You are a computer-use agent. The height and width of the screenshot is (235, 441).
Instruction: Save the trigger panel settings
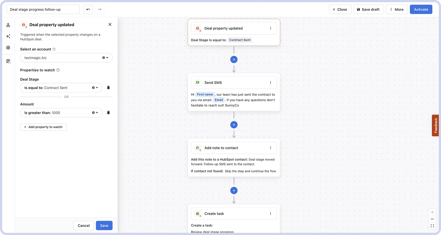tap(104, 226)
